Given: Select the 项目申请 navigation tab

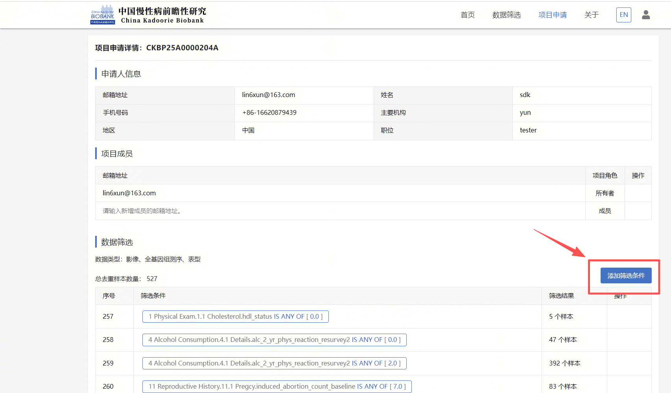Looking at the screenshot, I should point(552,15).
